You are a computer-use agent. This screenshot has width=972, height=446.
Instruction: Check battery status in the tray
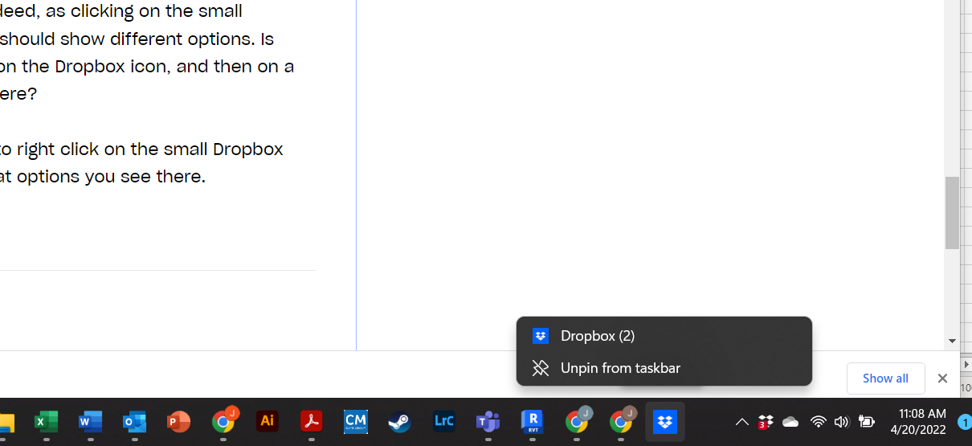(866, 422)
